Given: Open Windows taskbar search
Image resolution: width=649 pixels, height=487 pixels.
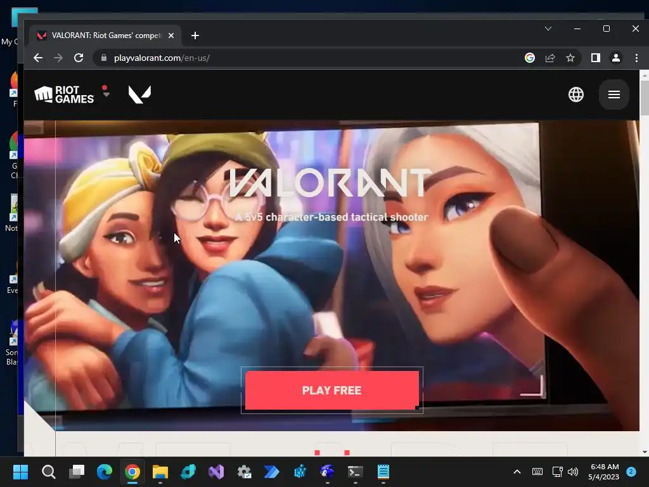Looking at the screenshot, I should click(x=48, y=472).
